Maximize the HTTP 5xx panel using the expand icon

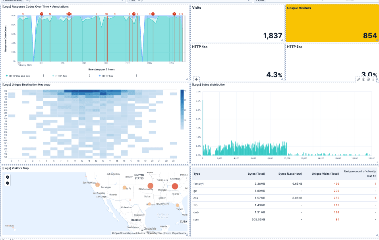pos(364,79)
